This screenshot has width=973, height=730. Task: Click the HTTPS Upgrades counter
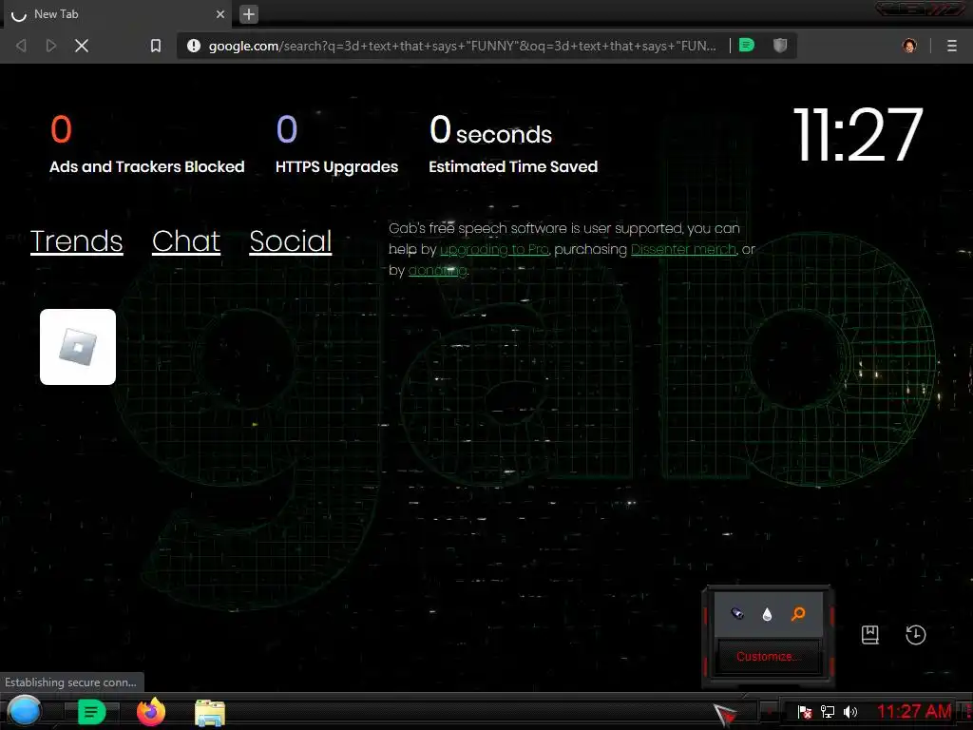point(336,144)
